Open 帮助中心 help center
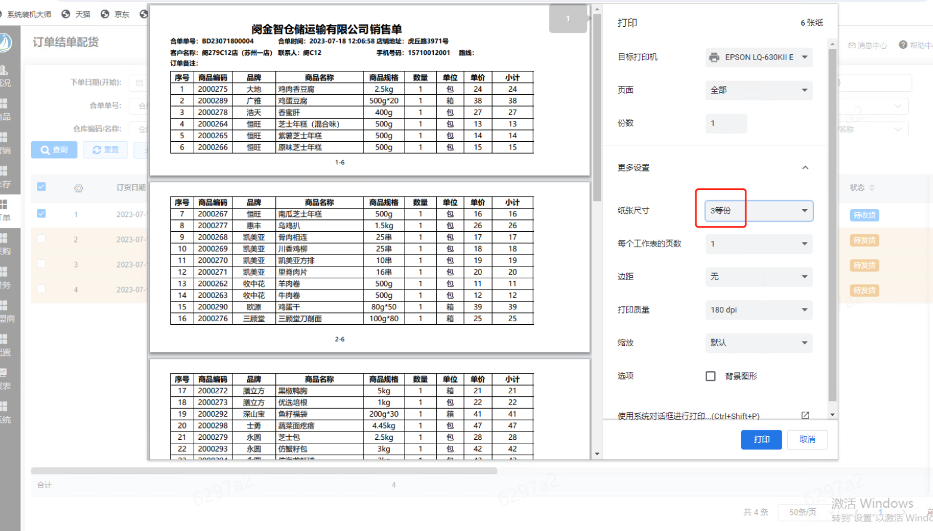 916,45
